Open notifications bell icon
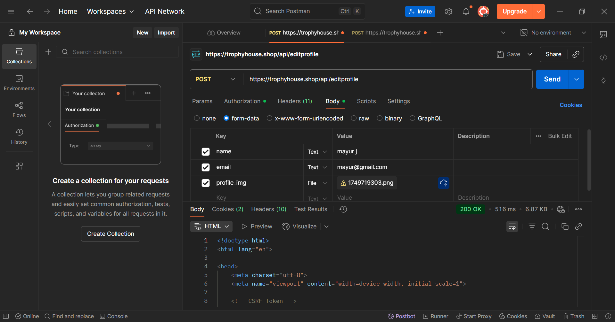615x322 pixels. click(x=466, y=11)
